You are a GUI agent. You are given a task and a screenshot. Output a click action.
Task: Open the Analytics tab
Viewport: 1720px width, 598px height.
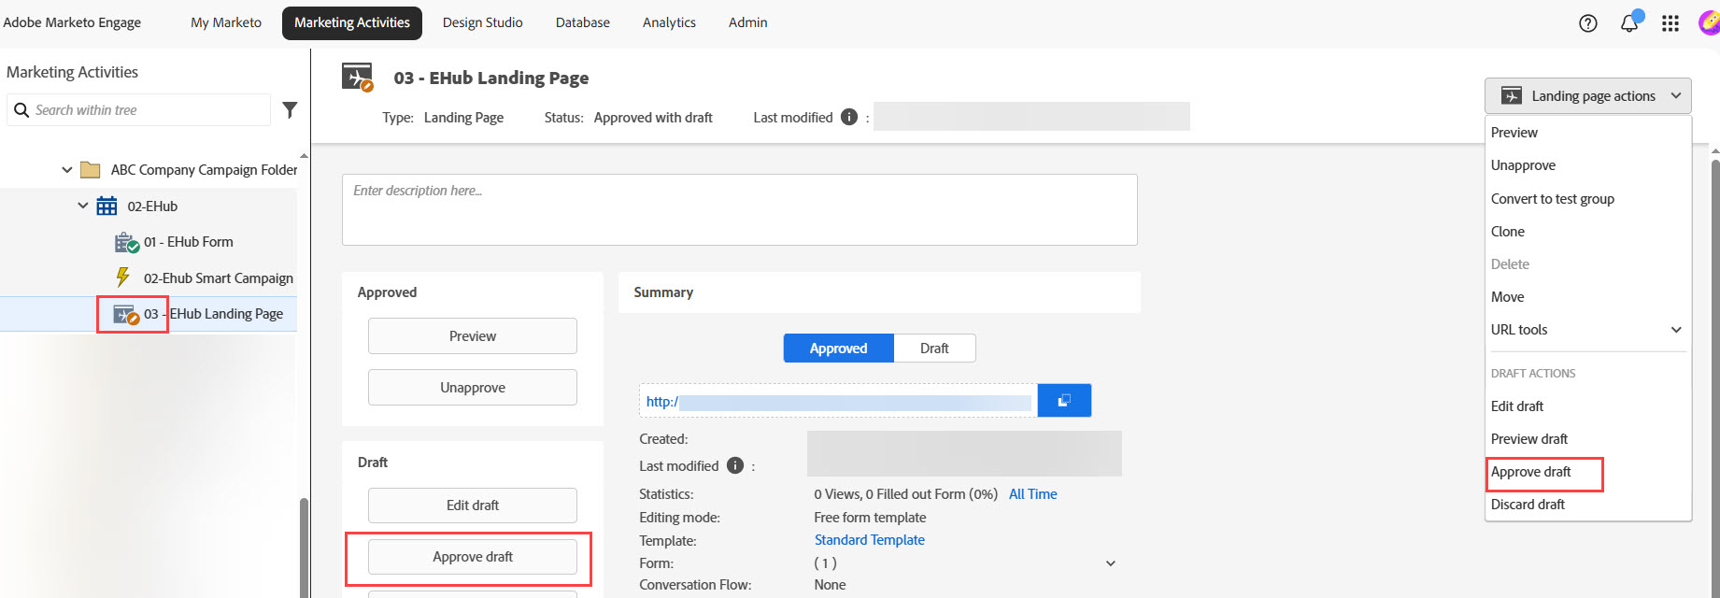tap(669, 22)
